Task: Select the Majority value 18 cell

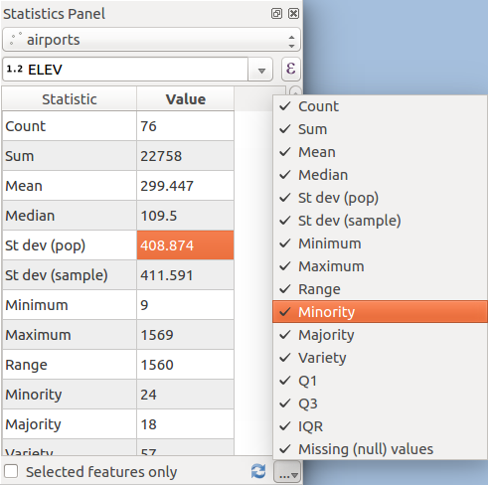Action: pyautogui.click(x=185, y=424)
